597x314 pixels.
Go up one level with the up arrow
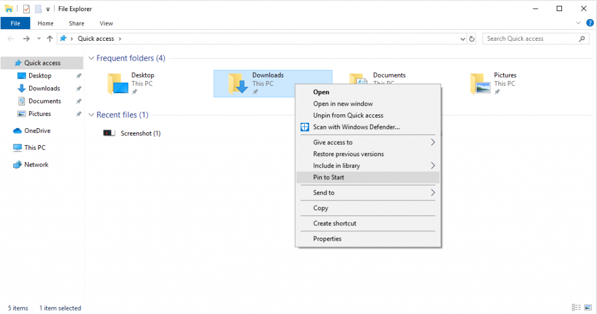tap(50, 38)
